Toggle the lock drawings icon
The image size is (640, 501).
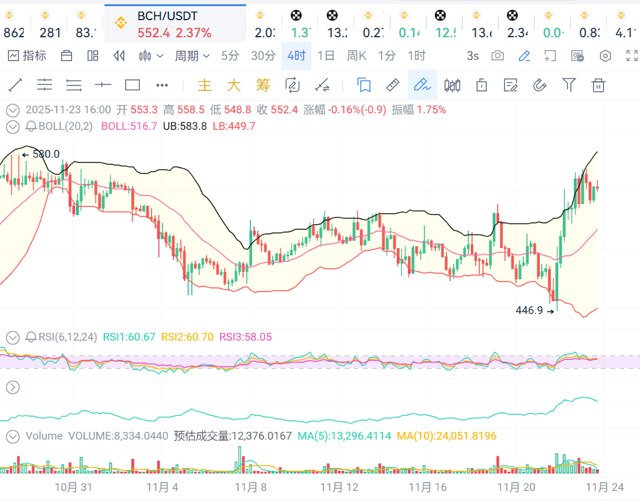481,85
